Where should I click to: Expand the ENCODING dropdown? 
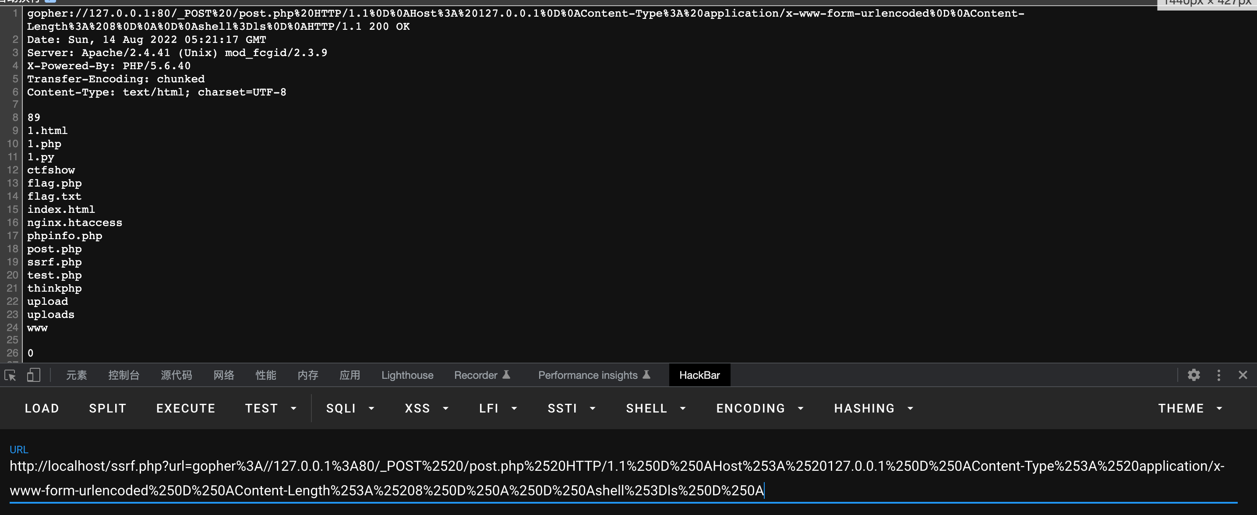coord(760,408)
